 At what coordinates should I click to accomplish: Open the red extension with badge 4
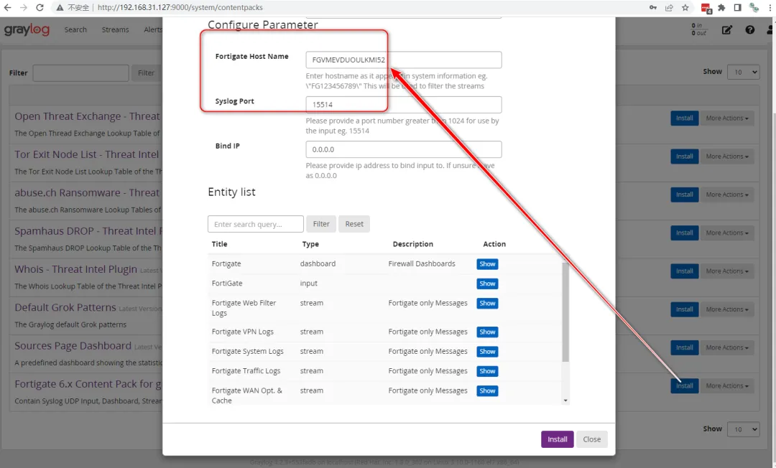tap(706, 8)
